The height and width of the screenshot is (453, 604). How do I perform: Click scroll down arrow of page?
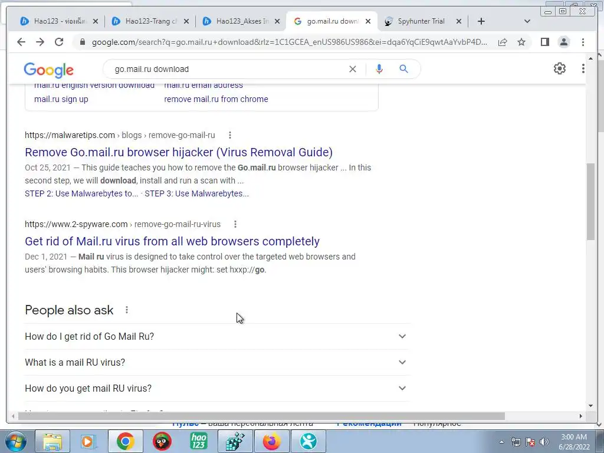(x=590, y=406)
